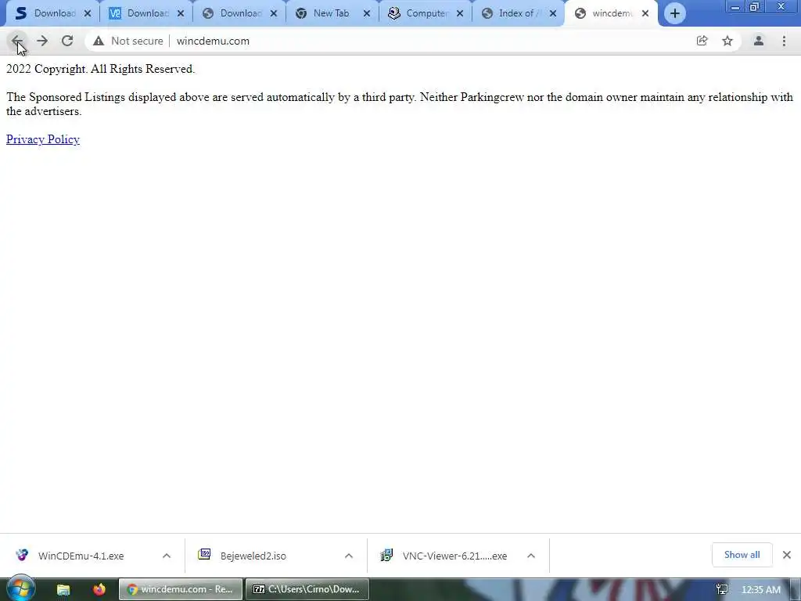Switch to 7-Zip C:\Users\Cirno taskbar window
The width and height of the screenshot is (801, 601).
click(x=307, y=589)
